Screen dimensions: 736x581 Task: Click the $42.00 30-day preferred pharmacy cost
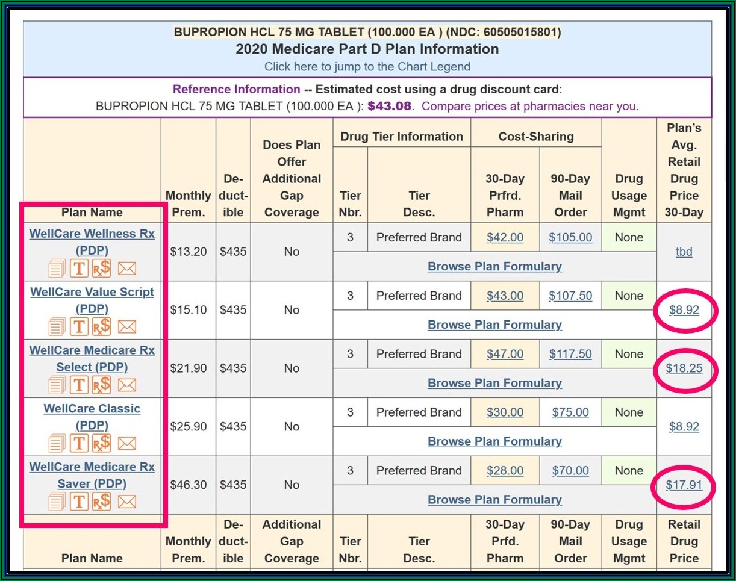[505, 237]
